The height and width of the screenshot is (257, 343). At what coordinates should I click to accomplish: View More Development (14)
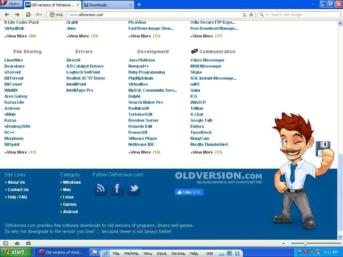pyautogui.click(x=144, y=152)
